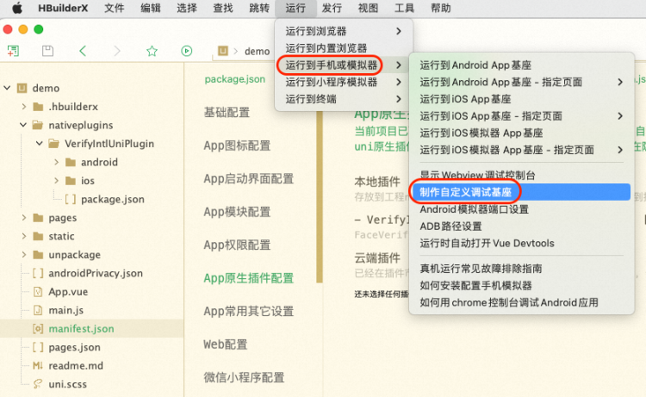
Task: Collapse the VerifyIntlUniPlugin folder
Action: 40,143
